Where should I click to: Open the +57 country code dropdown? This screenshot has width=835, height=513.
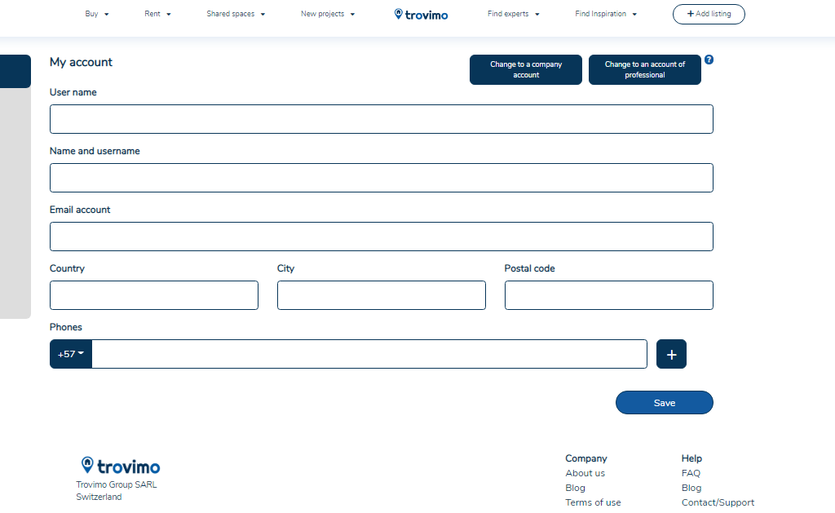tap(71, 354)
